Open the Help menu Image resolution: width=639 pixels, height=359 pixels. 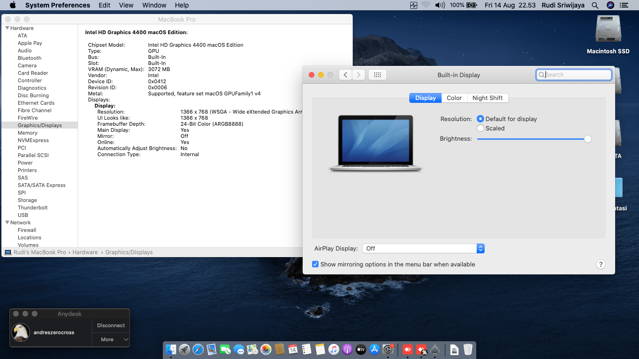[x=182, y=5]
